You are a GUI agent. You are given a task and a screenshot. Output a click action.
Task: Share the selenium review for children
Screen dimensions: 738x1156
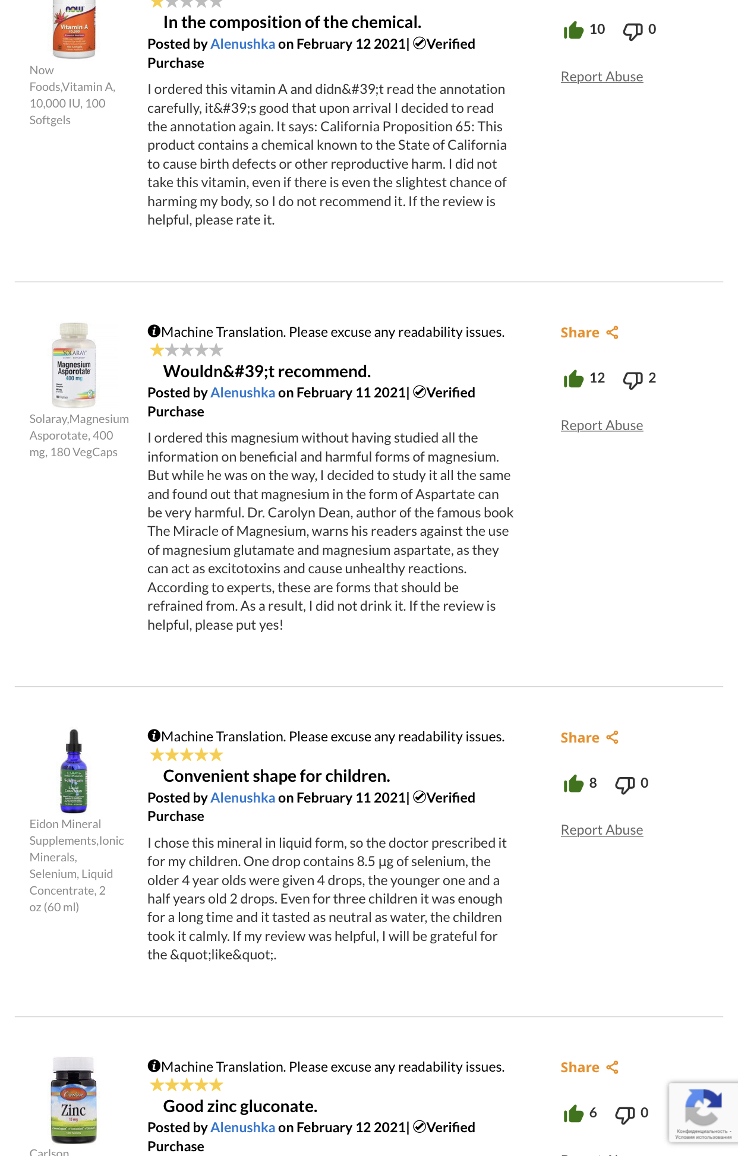[x=589, y=738]
